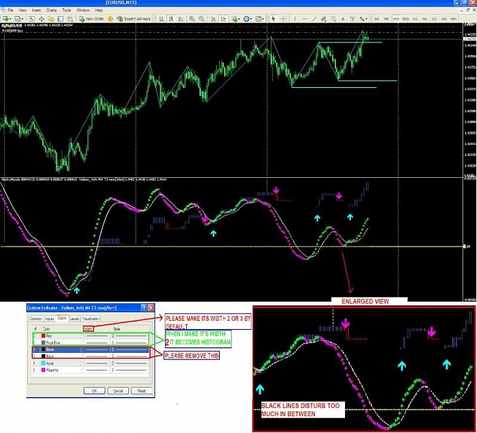Screen dimensions: 477x433
Task: Switch to bar chart icon
Action: [x=162, y=19]
